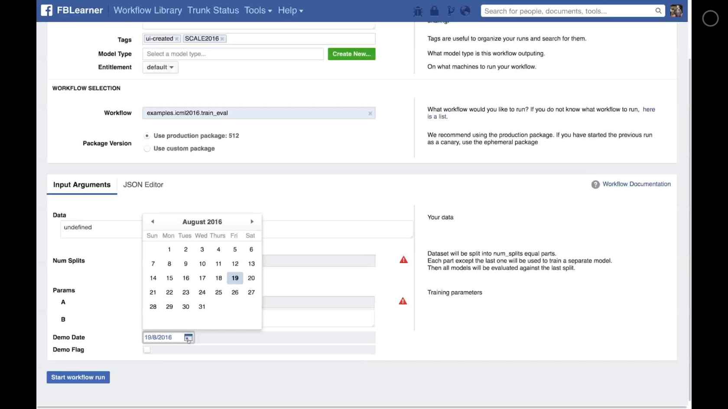Open the Tools menu dropdown
Screen dimensions: 728x409
click(x=257, y=10)
